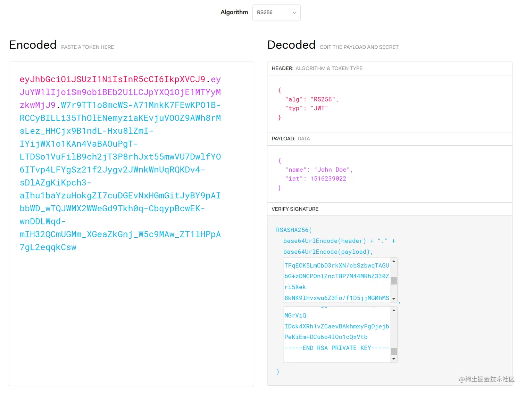Viewport: 525px width, 393px height.
Task: Click the "MGrViQ" line in private key
Action: pyautogui.click(x=295, y=316)
